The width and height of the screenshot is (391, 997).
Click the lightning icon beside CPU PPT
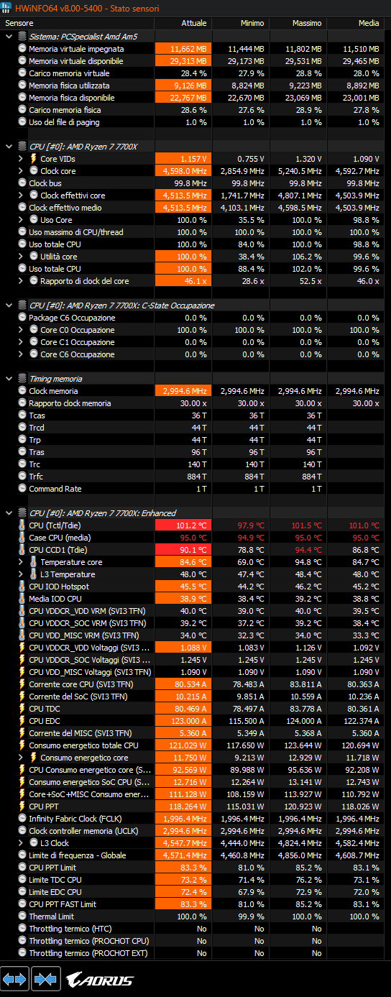22,807
